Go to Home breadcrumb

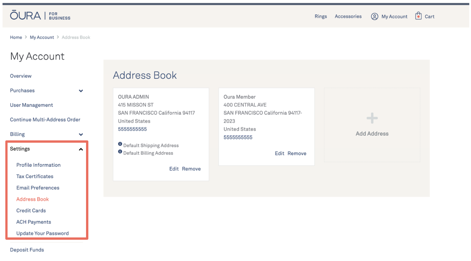click(x=16, y=37)
